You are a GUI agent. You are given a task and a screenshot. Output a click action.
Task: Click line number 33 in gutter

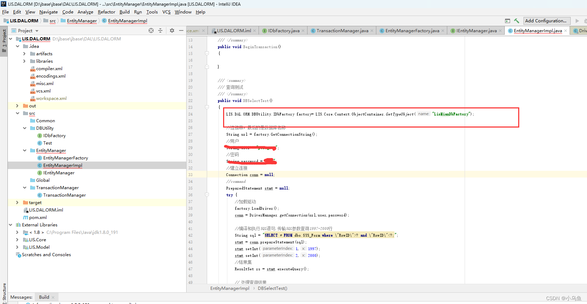tap(190, 175)
